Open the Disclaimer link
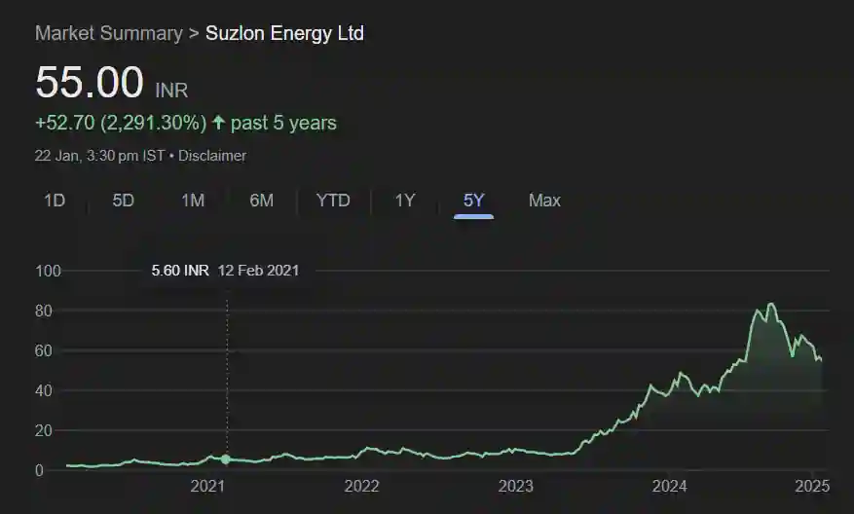Viewport: 854px width, 514px height. point(212,156)
